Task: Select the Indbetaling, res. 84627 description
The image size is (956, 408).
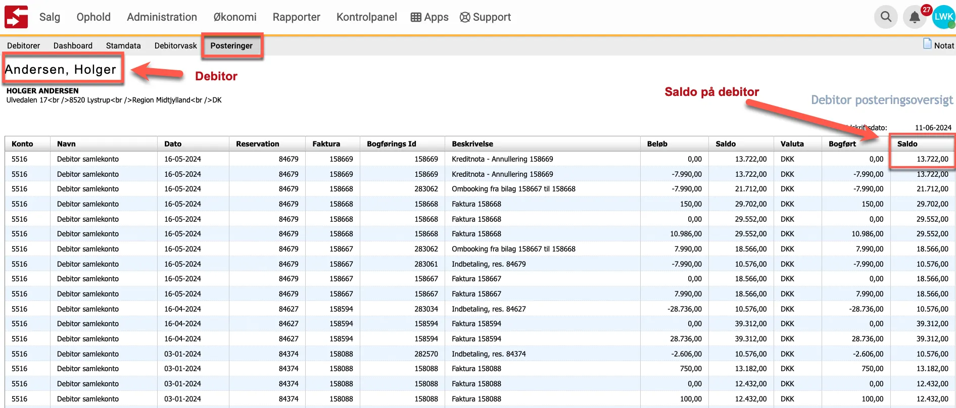Action: click(489, 309)
